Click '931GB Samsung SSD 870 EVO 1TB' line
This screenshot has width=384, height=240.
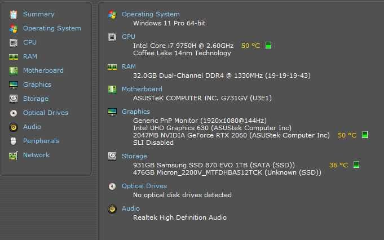214,165
